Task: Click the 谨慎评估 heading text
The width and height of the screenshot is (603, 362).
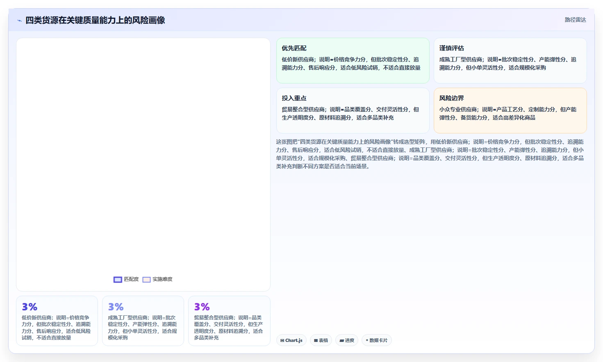Action: click(x=452, y=48)
